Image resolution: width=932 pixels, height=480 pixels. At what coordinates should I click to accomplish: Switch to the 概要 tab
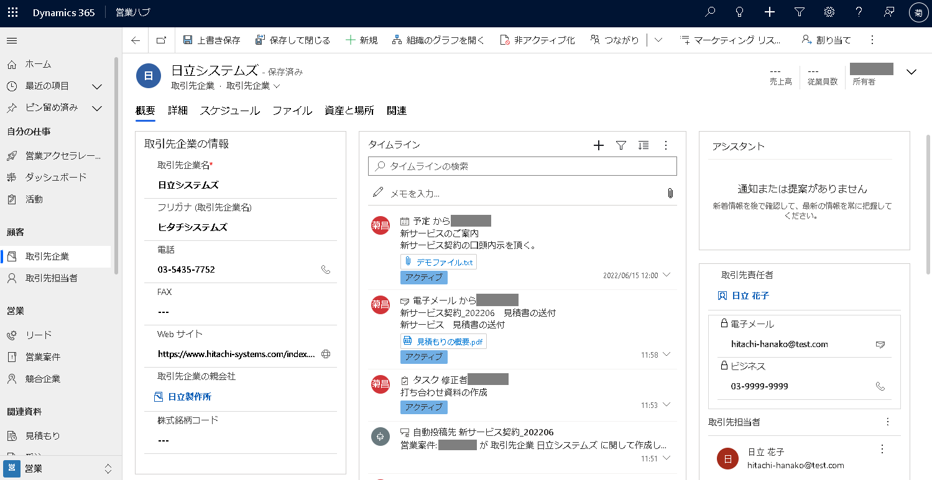(145, 111)
